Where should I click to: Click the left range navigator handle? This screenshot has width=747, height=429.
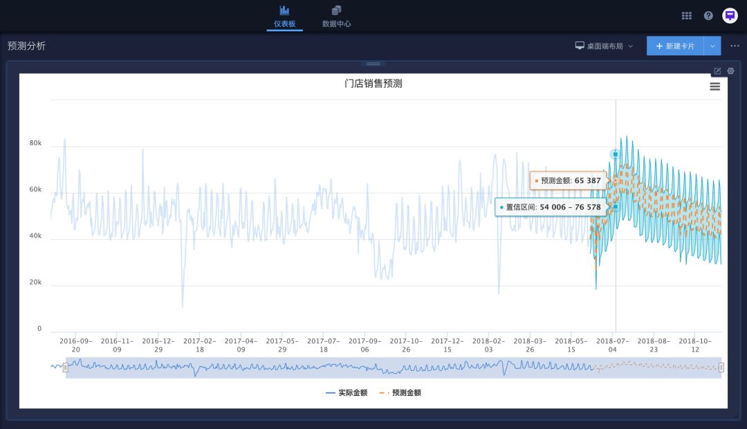pos(66,368)
